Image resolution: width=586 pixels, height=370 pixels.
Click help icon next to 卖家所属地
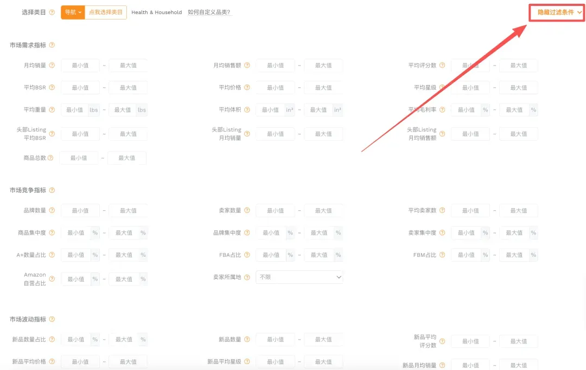[x=247, y=277]
